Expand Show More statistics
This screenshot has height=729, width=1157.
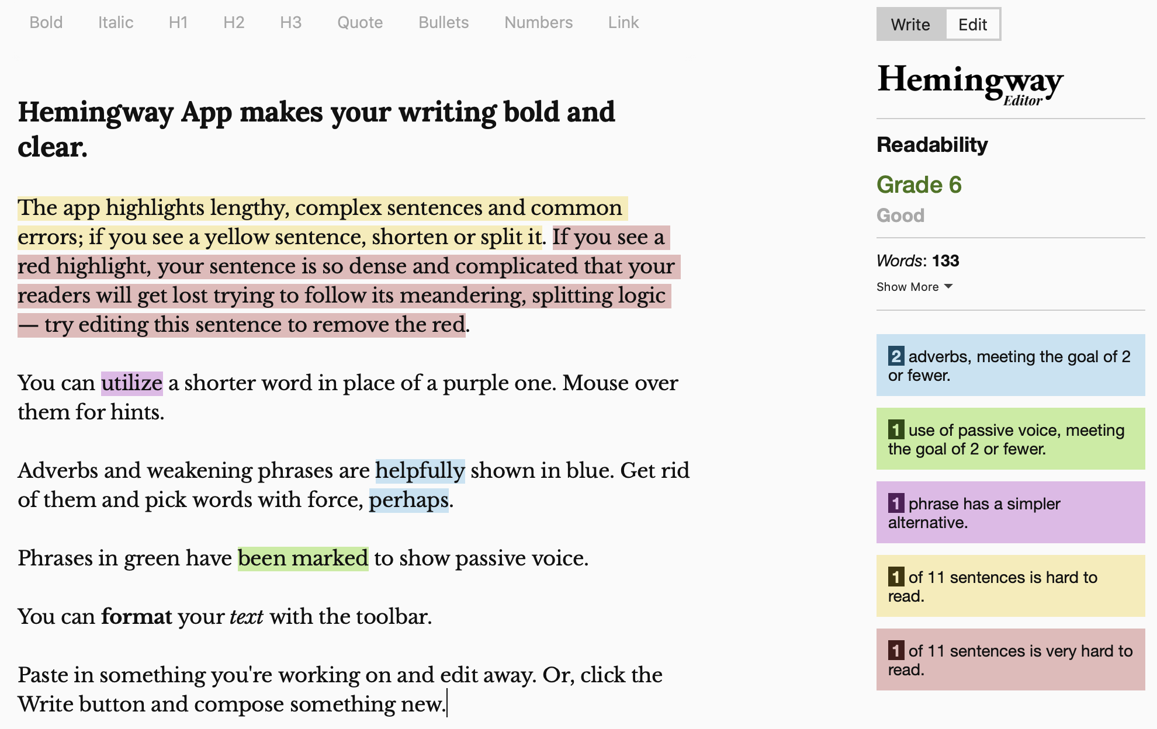[907, 287]
